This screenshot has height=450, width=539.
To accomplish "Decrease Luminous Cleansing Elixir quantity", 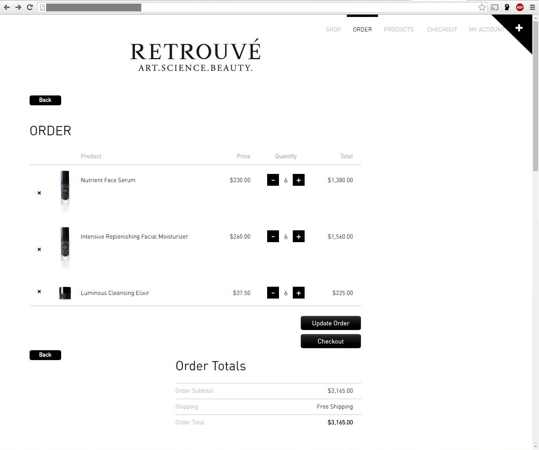I will pos(273,293).
